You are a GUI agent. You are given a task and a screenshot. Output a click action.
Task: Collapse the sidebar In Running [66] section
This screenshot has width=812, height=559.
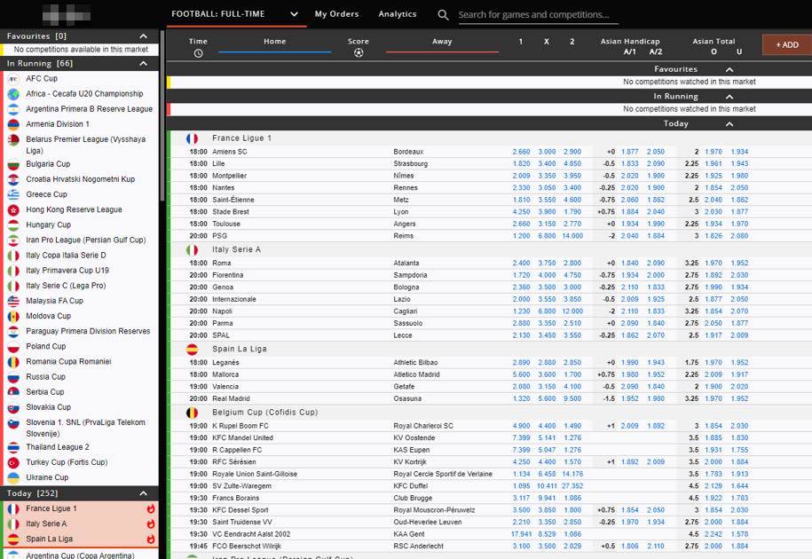(144, 64)
